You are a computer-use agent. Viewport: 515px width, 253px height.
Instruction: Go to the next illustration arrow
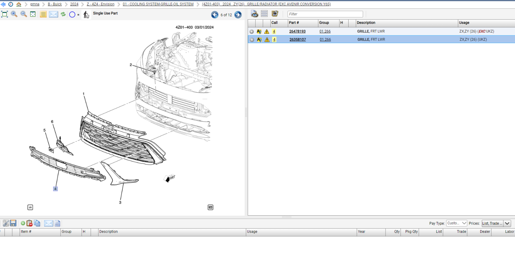(238, 15)
